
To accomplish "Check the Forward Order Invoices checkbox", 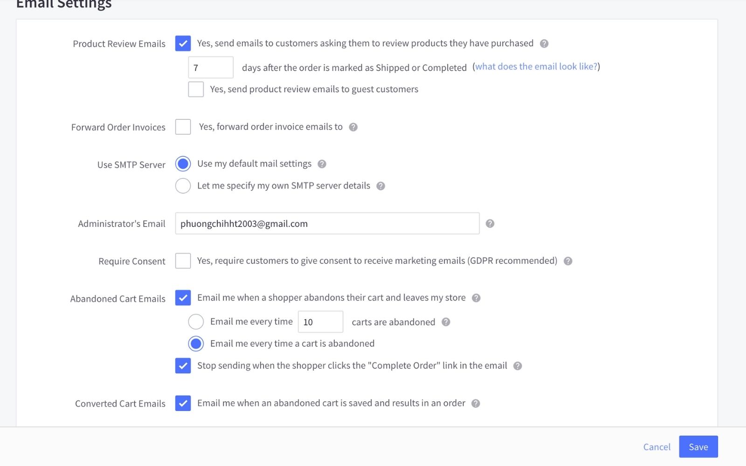I will point(183,127).
